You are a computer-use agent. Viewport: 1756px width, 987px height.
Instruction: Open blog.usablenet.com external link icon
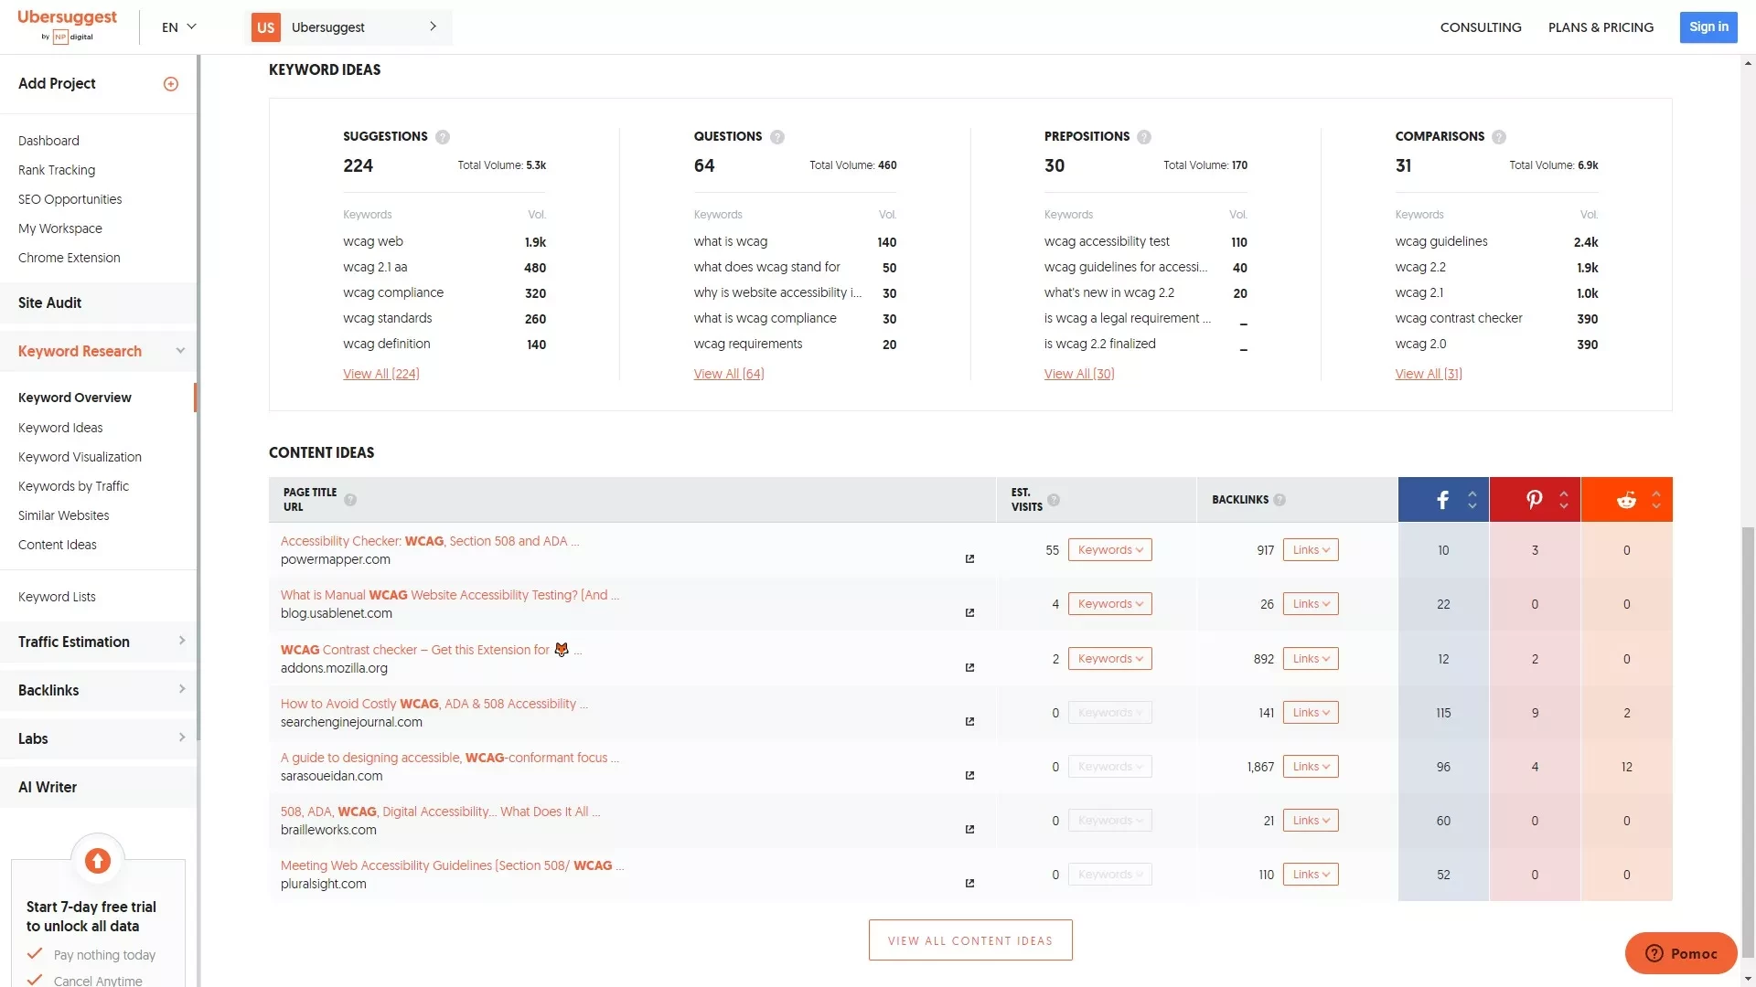[969, 613]
